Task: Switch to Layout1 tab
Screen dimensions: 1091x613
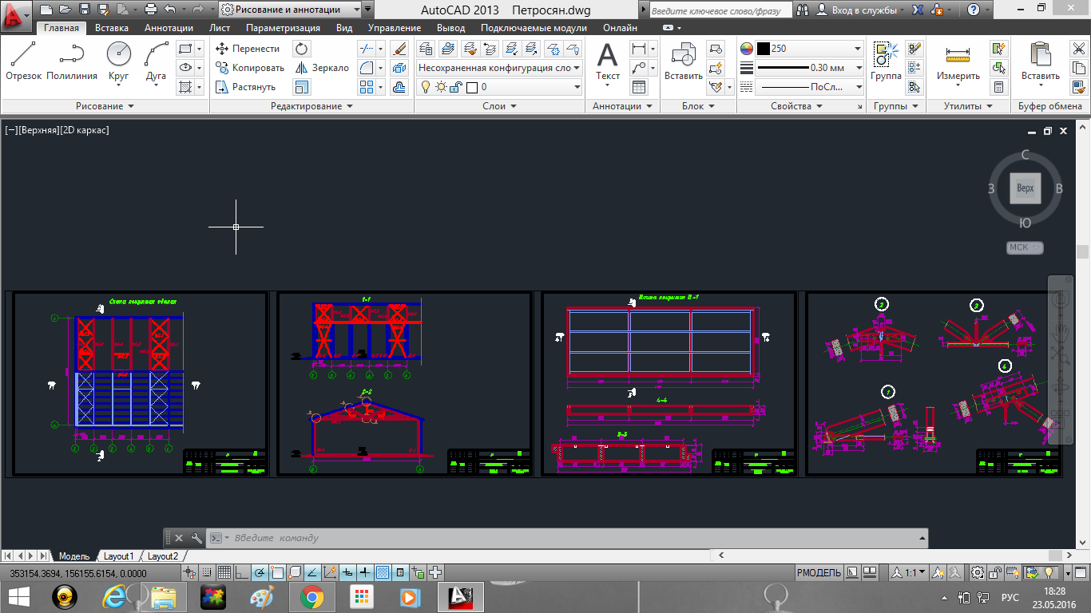Action: coord(118,556)
